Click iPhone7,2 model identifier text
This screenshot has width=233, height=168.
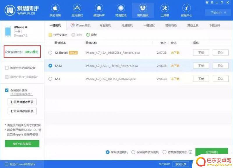pos(21,36)
